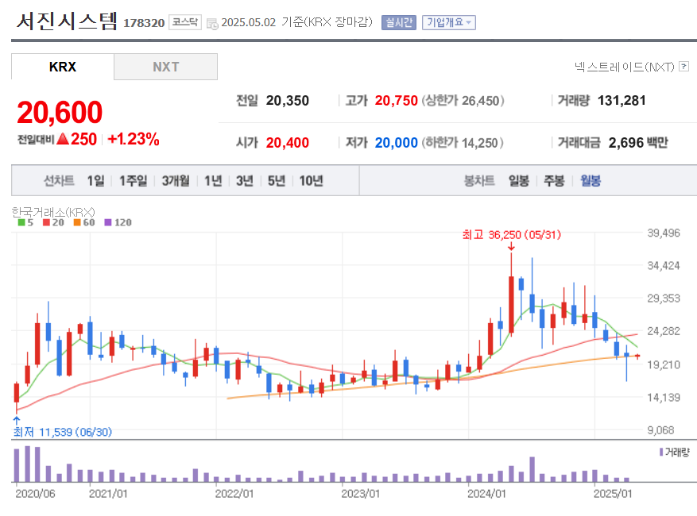Click the 상한가 26,450 upper-limit text
Viewport: 697px width, 516px height.
463,100
